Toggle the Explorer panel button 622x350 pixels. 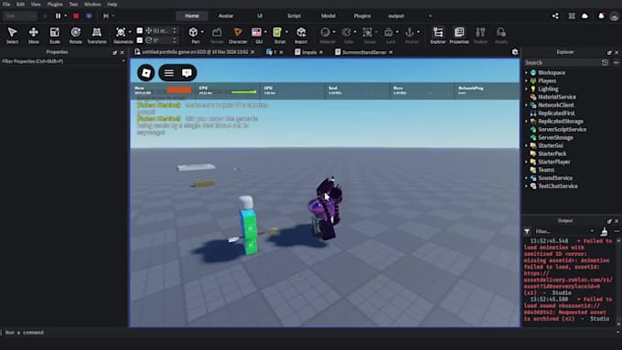[438, 35]
